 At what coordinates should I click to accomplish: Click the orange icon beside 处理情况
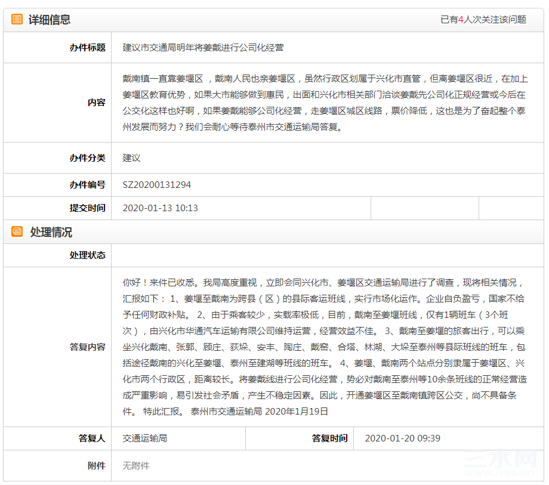[17, 231]
